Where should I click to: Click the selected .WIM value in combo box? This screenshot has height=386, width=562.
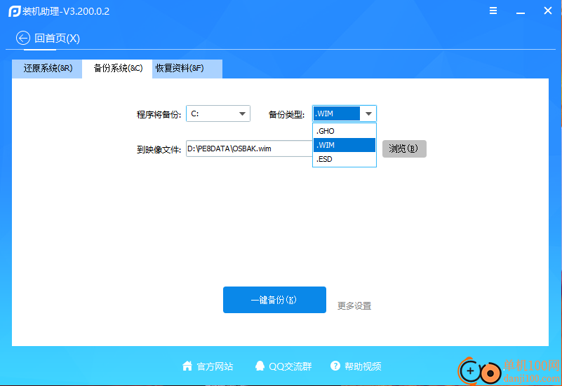click(x=337, y=113)
